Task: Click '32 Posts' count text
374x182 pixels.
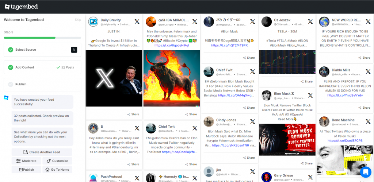Action: 68,67
